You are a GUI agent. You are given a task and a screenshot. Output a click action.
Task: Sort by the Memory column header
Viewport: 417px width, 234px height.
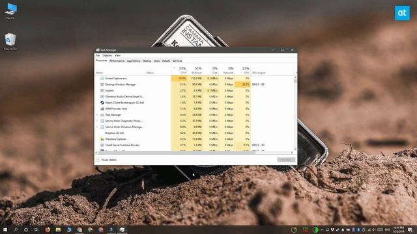tap(195, 70)
